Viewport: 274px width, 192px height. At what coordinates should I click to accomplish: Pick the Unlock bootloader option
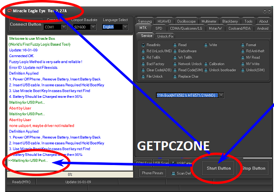click(205, 70)
